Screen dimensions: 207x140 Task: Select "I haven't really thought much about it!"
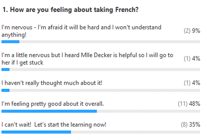(x=52, y=83)
